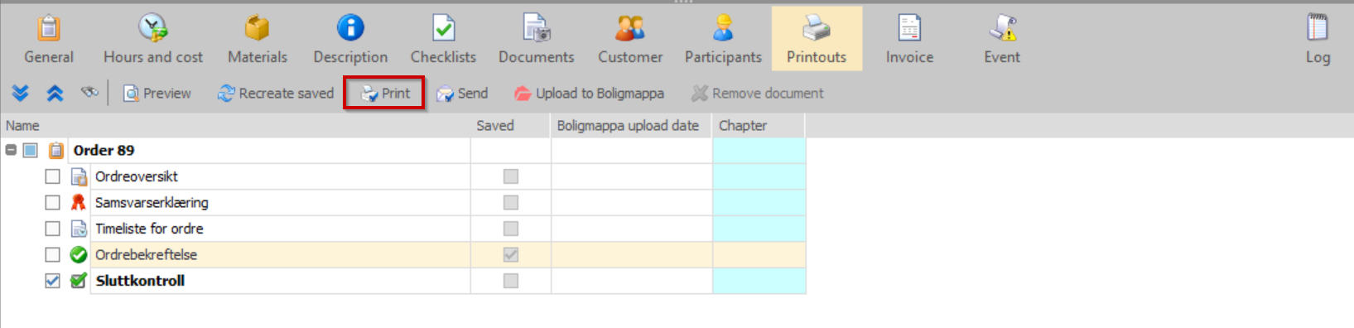Uncheck the Sluttkontroll checkbox
This screenshot has height=328, width=1354.
pyautogui.click(x=53, y=281)
